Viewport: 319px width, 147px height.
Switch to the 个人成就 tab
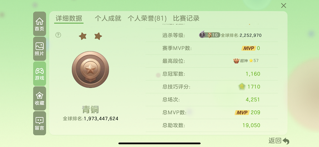pyautogui.click(x=108, y=18)
